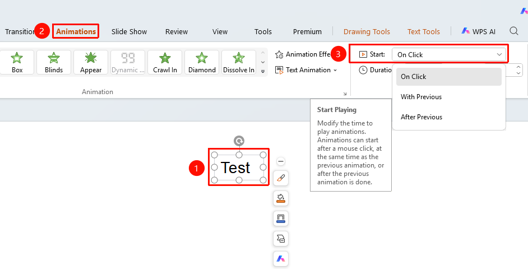Open the Animation Effect options
The width and height of the screenshot is (528, 279).
pos(303,54)
